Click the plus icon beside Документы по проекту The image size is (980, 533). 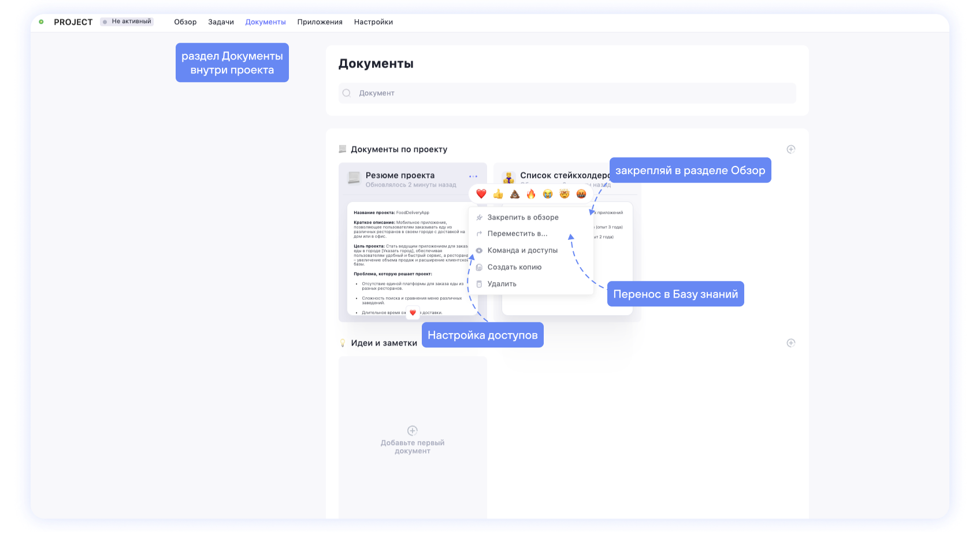click(x=791, y=149)
